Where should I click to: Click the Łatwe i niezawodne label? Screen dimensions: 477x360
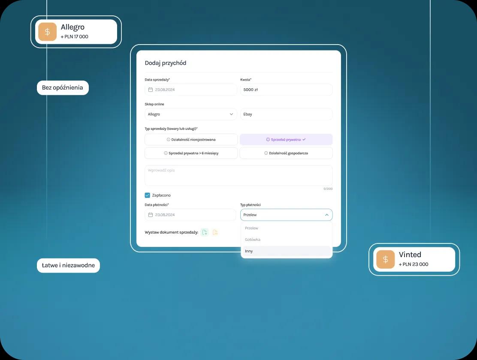coord(68,266)
